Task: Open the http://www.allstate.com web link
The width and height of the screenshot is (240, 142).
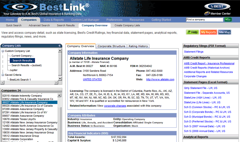Action: pos(160,79)
